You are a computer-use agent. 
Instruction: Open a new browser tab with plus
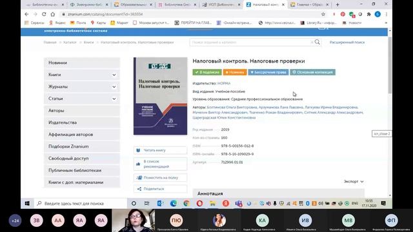337,5
